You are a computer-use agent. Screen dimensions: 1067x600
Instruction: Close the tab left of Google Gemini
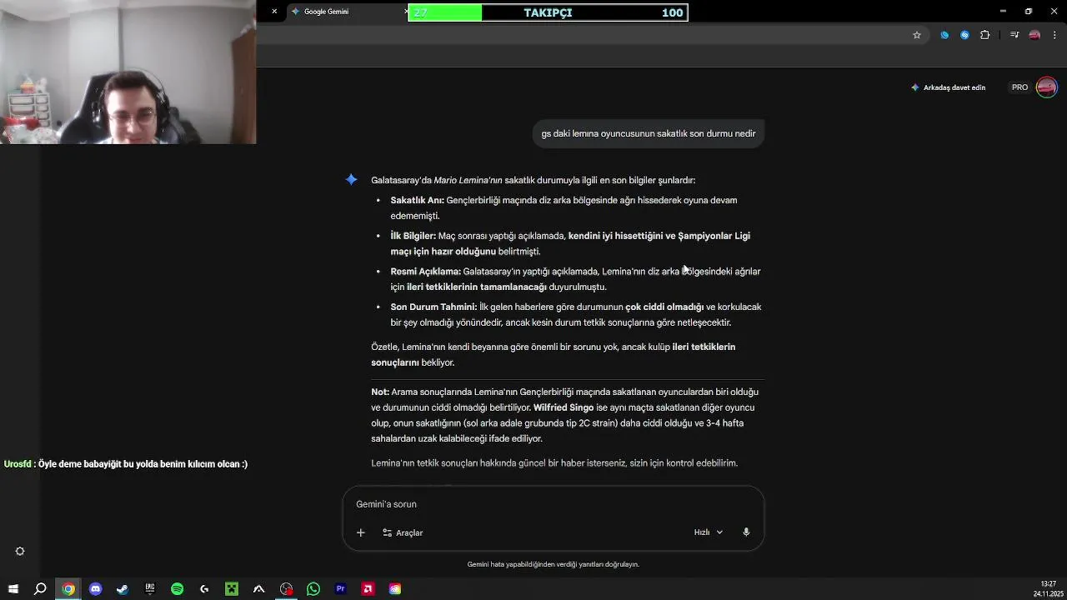coord(274,12)
